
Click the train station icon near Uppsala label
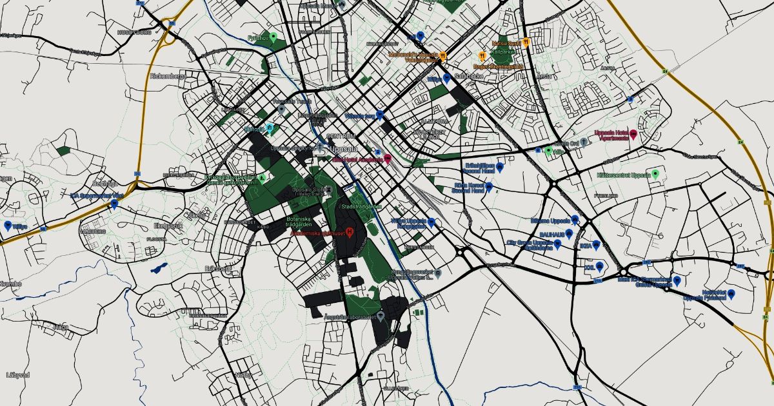(x=378, y=153)
